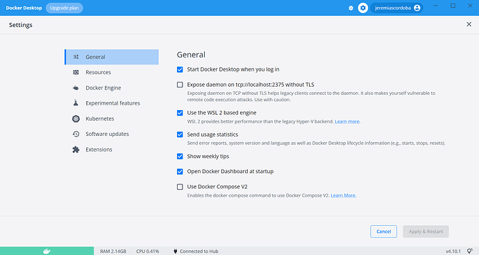Open the jeremiascordoba account menu

tap(396, 8)
